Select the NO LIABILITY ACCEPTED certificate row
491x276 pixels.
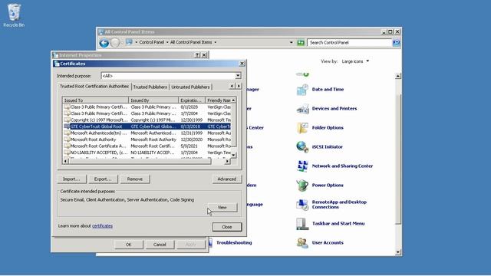pos(147,153)
